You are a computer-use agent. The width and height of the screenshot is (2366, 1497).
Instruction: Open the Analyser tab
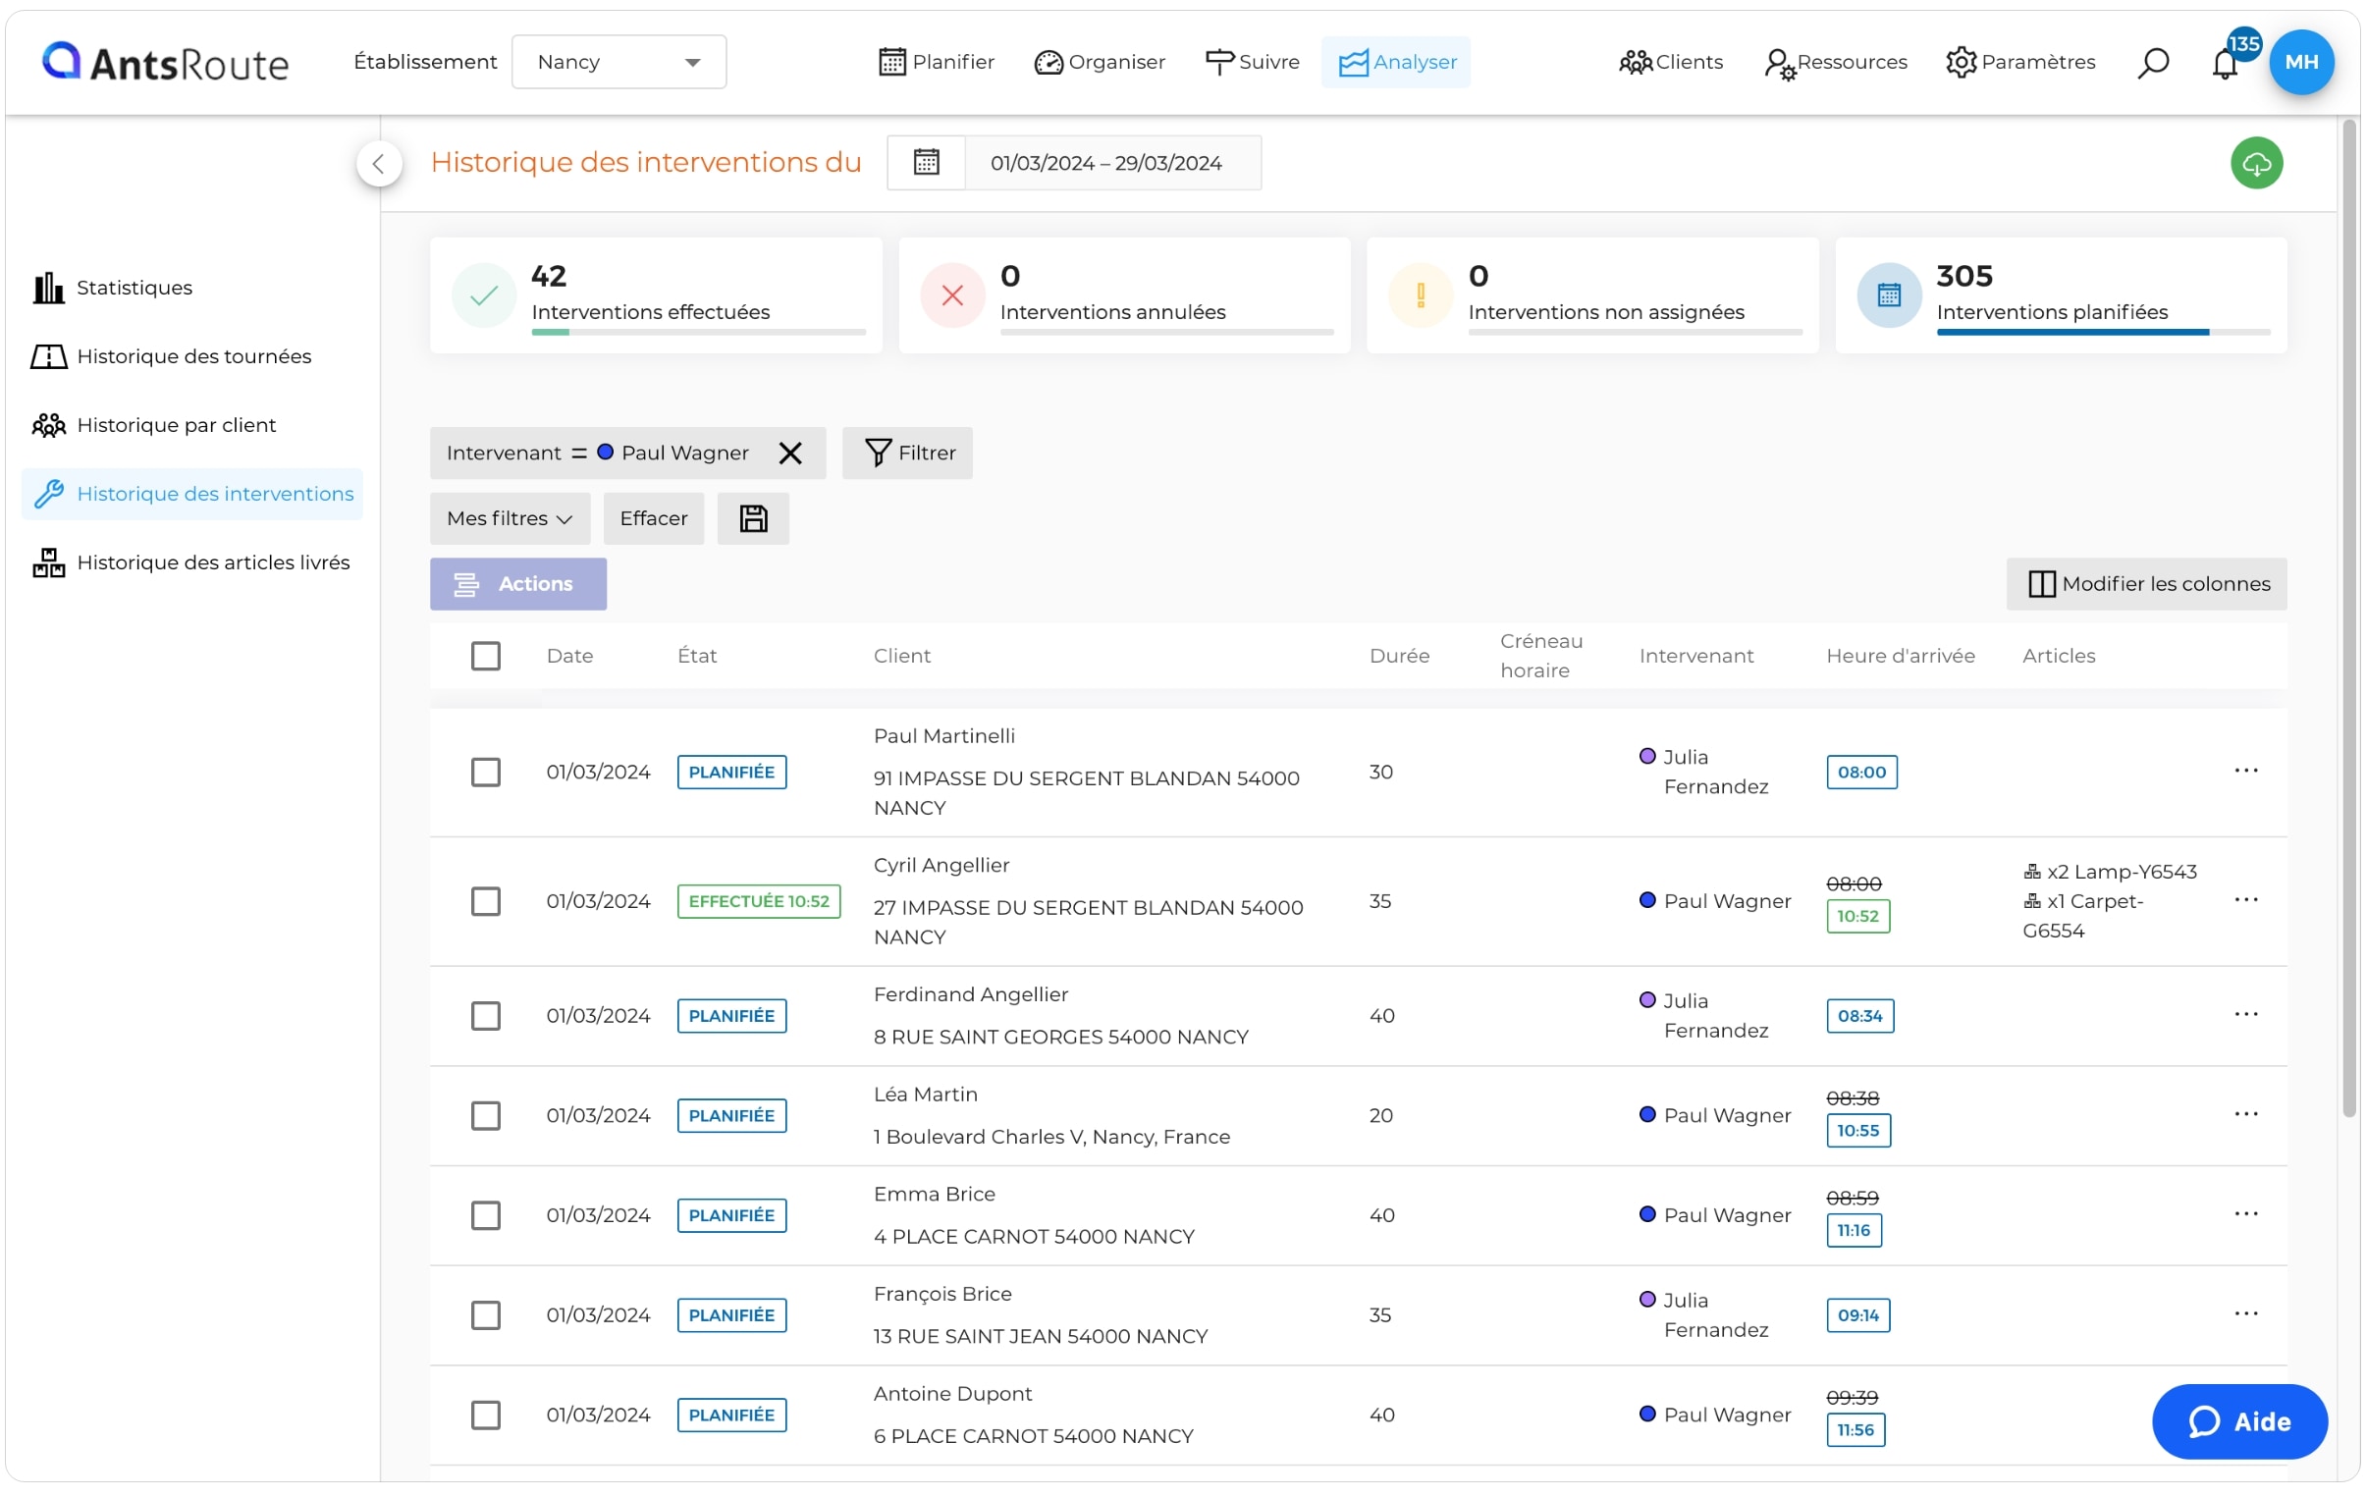pos(1396,62)
